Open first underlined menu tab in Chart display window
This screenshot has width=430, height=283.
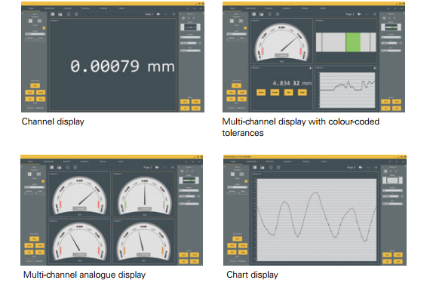233,161
